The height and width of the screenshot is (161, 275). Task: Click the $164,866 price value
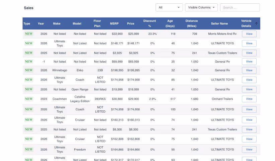[x=133, y=149]
